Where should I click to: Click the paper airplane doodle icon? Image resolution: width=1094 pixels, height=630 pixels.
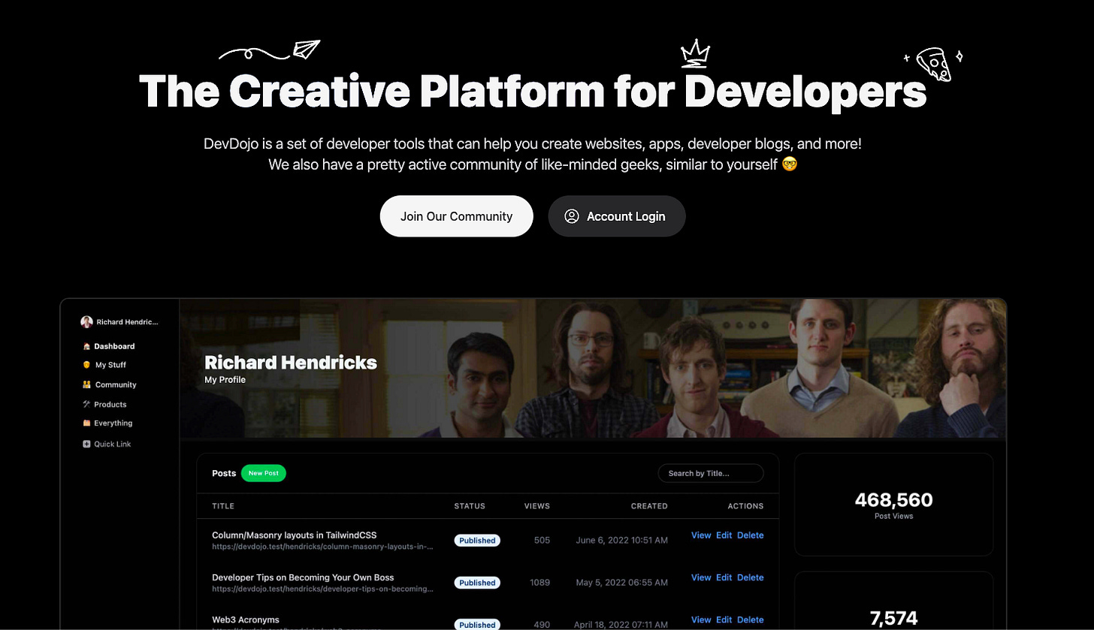coord(307,50)
